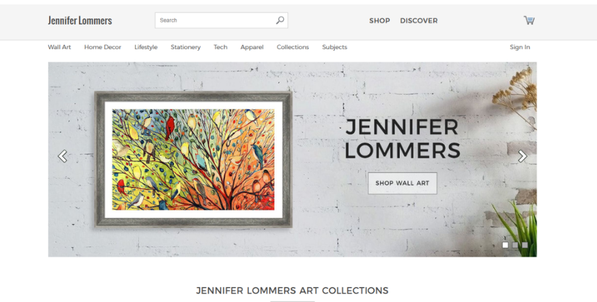
Task: Click the magnifying glass search icon
Action: click(x=280, y=20)
